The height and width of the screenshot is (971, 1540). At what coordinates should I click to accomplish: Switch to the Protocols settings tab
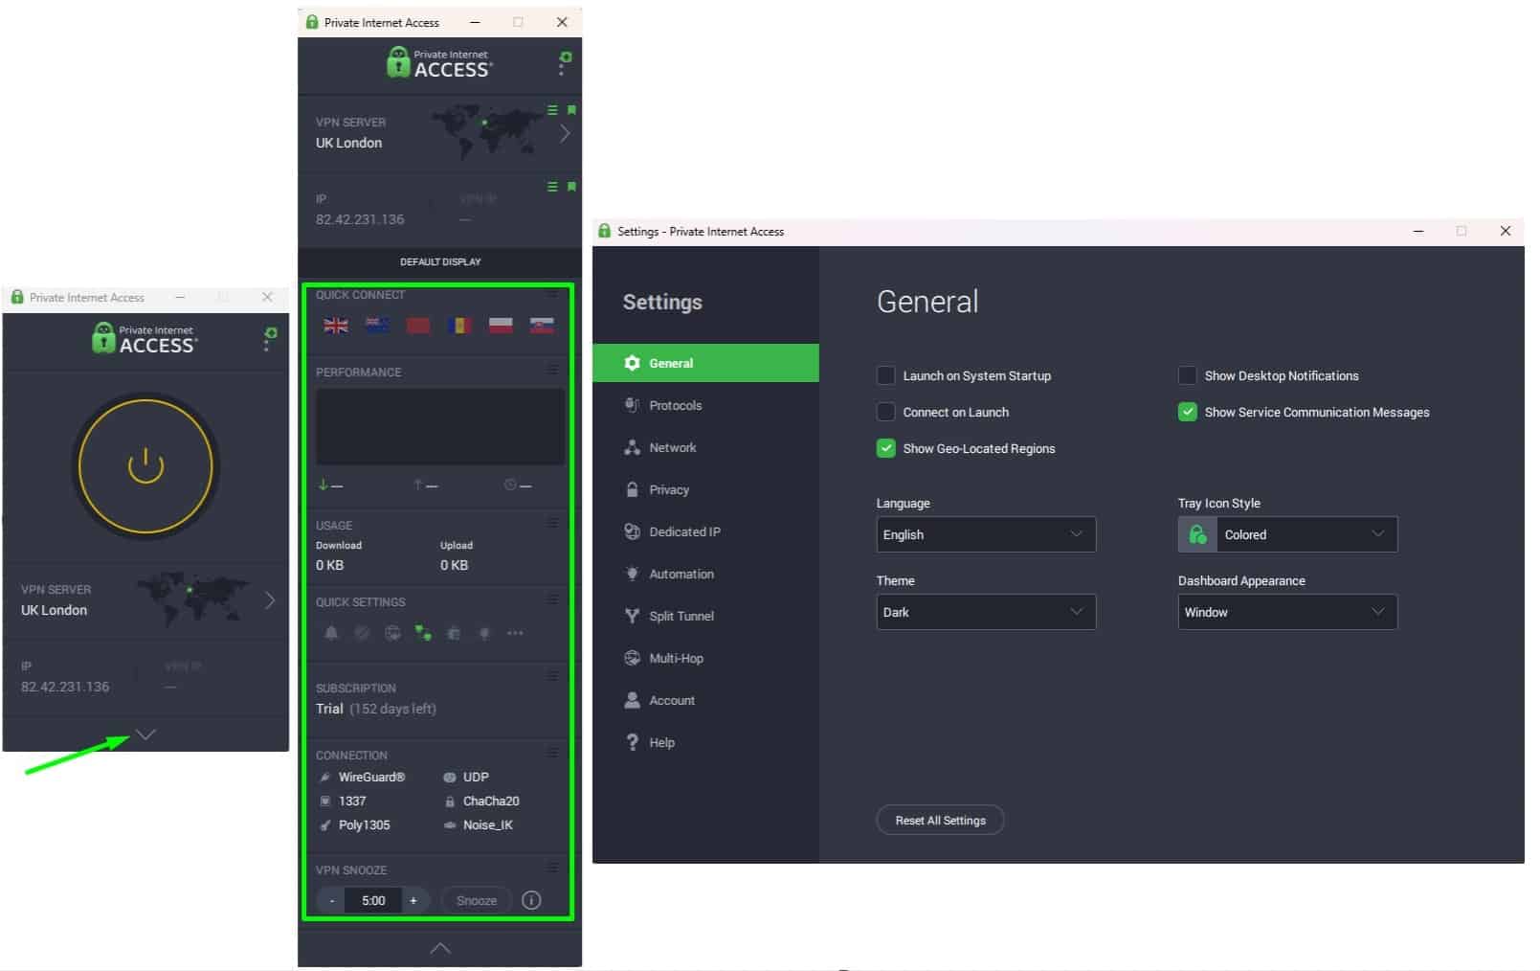(705, 405)
